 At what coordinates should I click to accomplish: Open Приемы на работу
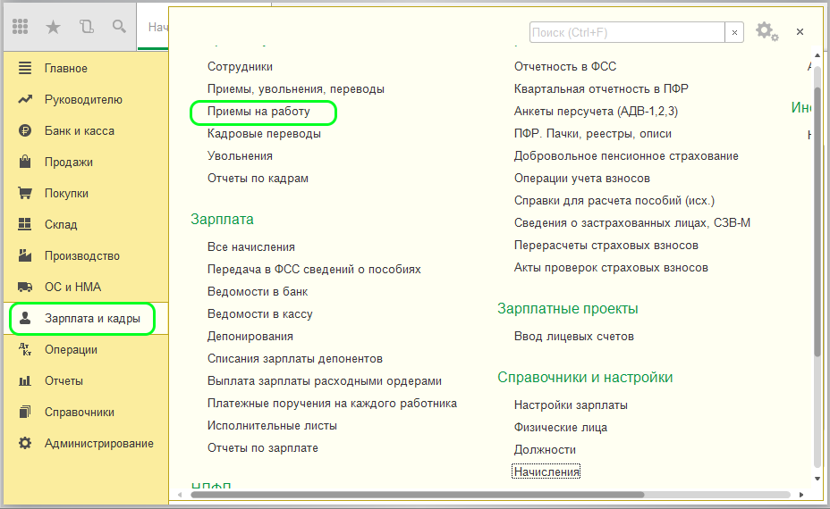point(258,112)
